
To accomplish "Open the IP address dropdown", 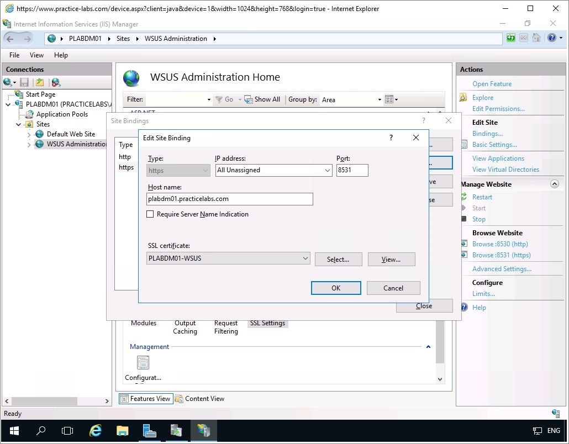I will click(328, 171).
